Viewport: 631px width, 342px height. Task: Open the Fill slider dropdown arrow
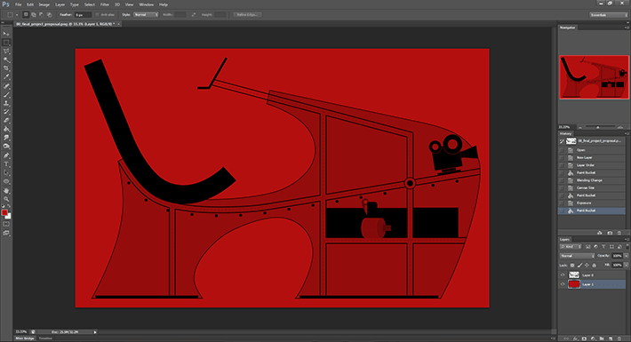[627, 265]
